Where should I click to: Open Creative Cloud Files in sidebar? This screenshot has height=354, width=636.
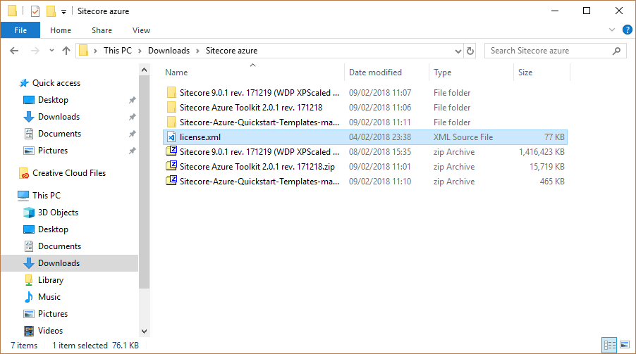coord(69,173)
